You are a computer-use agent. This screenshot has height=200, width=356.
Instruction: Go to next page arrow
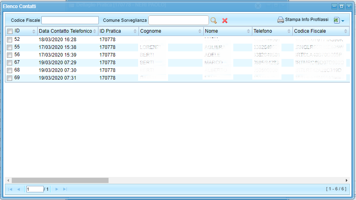click(x=57, y=189)
